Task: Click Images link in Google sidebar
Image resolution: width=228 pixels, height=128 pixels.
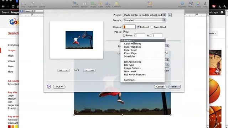Action: coord(12,50)
